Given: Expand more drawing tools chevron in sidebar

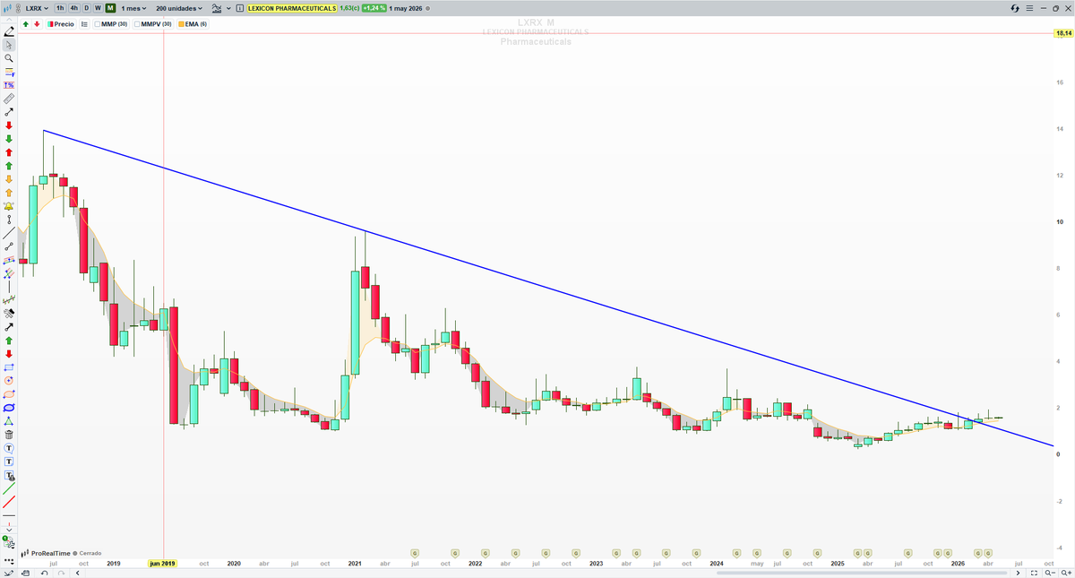Looking at the screenshot, I should [9, 529].
